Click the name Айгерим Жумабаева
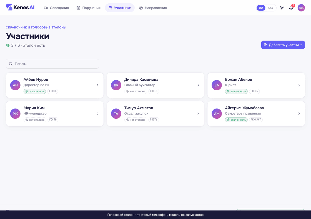The height and width of the screenshot is (219, 311). [x=244, y=108]
